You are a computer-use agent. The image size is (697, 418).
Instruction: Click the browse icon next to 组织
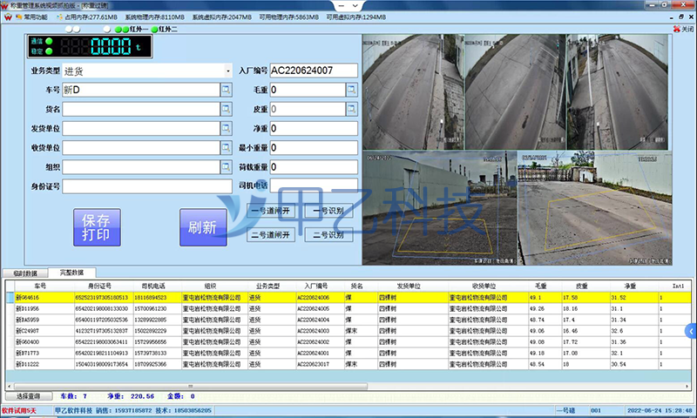tap(226, 166)
